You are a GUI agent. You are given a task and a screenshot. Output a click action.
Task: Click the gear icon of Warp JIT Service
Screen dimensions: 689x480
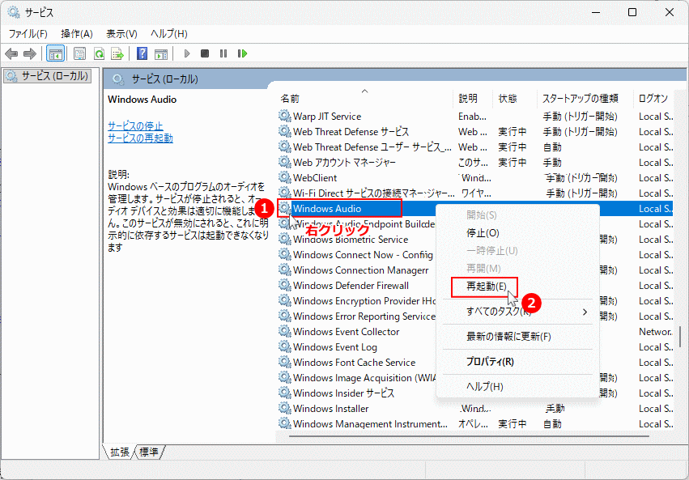(x=285, y=116)
